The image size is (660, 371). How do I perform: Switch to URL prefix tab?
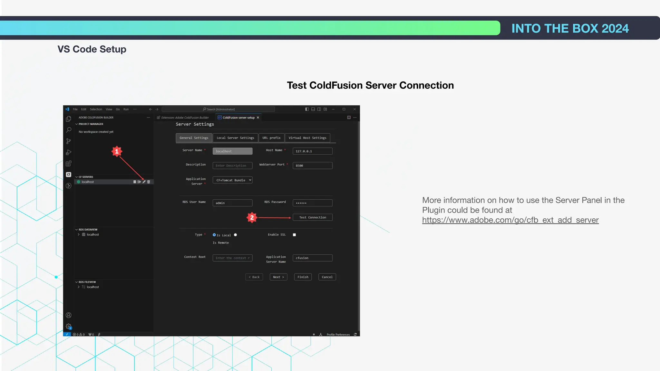271,138
